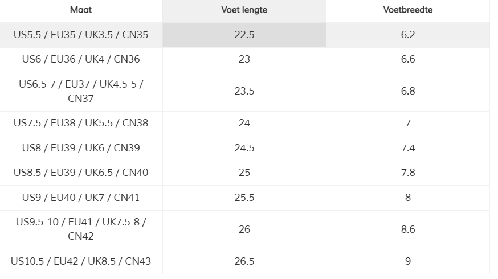This screenshot has width=498, height=279.
Task: Select the 23.5 foot length value
Action: tap(244, 92)
